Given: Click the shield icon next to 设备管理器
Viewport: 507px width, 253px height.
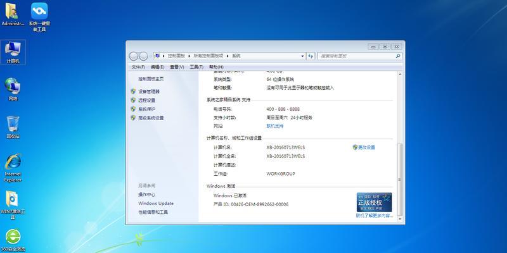Looking at the screenshot, I should 133,91.
